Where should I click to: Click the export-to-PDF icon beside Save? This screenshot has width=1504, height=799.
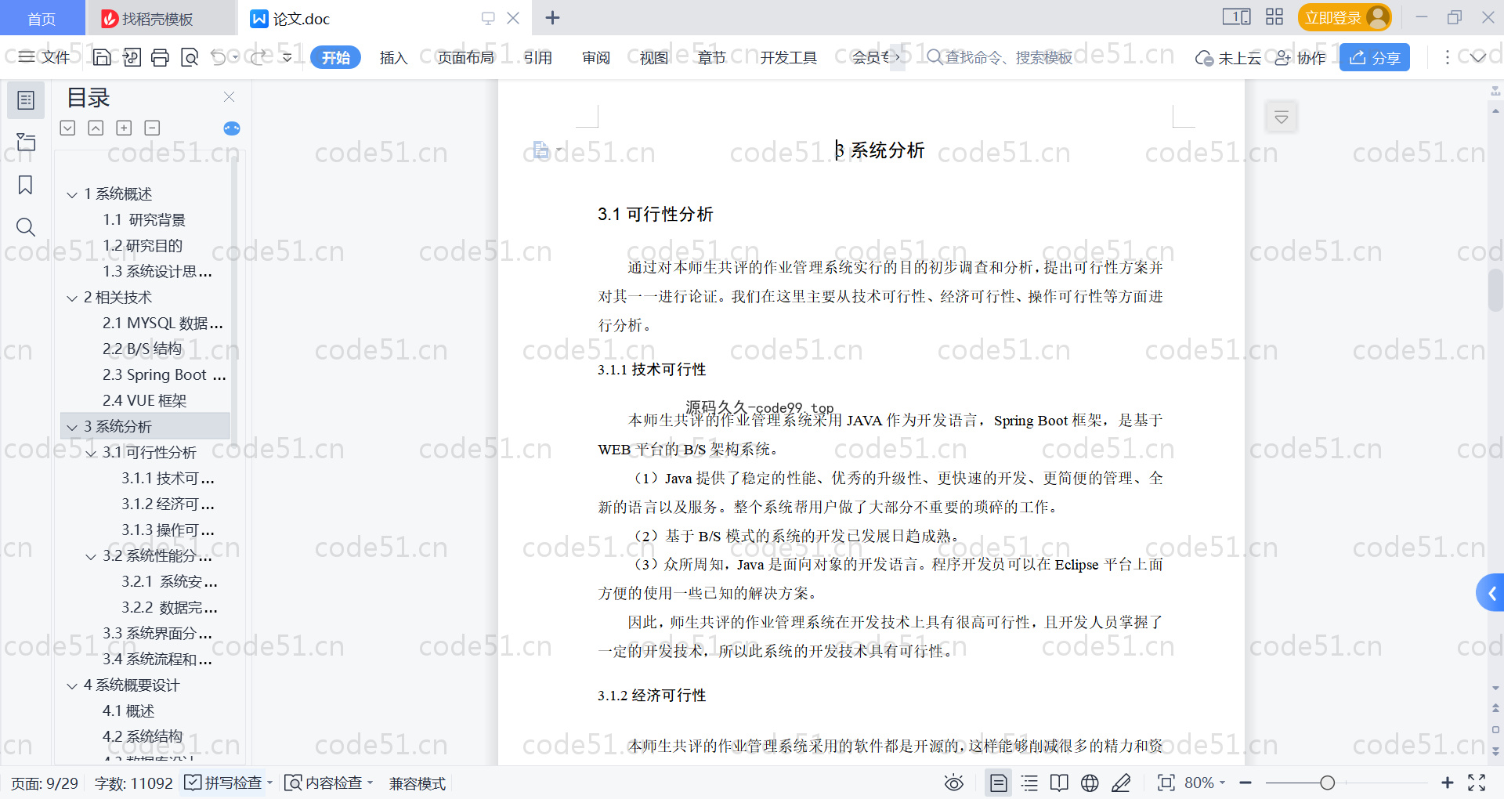click(x=132, y=57)
